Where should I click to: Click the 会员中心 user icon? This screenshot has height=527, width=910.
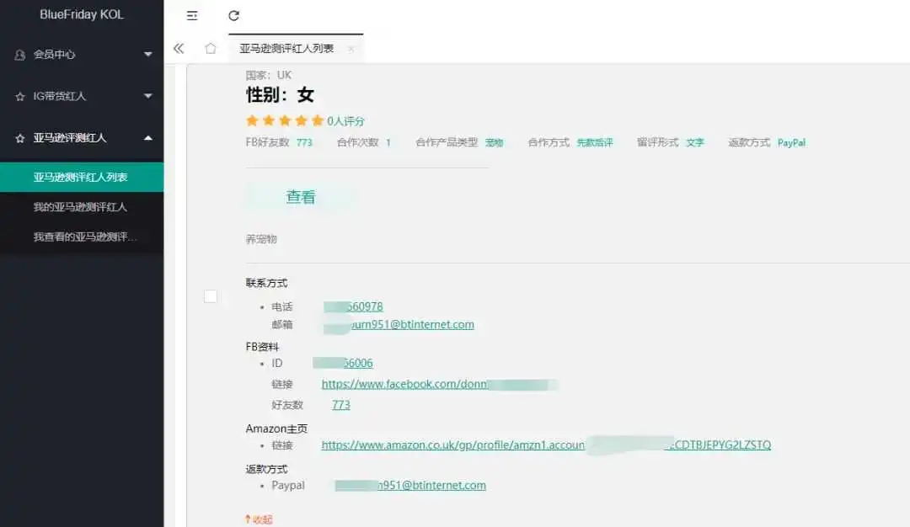tap(20, 55)
